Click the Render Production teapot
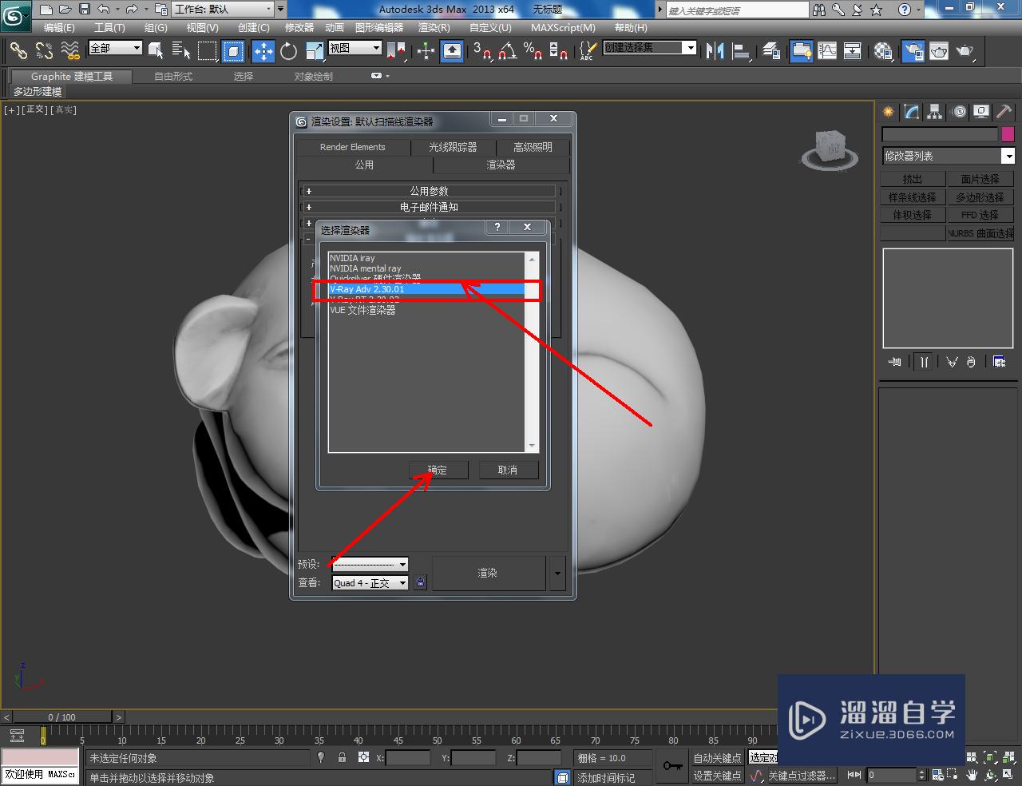Image resolution: width=1022 pixels, height=786 pixels. [x=965, y=51]
